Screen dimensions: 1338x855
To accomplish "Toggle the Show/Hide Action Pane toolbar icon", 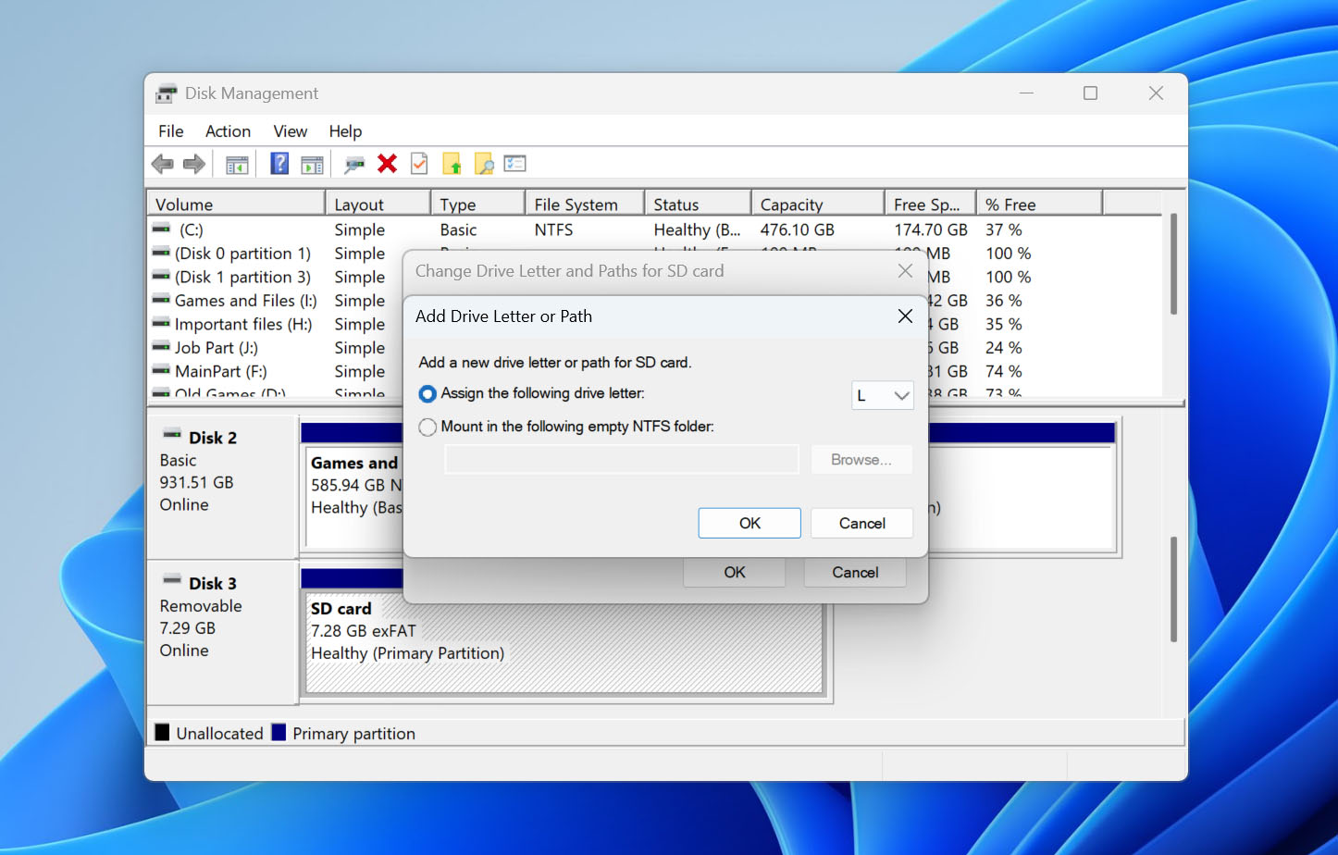I will point(313,165).
